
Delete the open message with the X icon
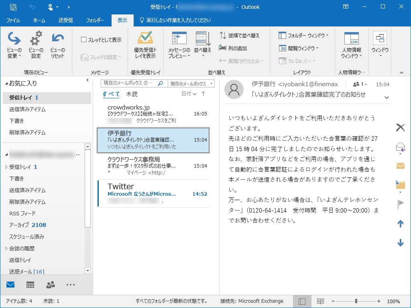(400, 128)
